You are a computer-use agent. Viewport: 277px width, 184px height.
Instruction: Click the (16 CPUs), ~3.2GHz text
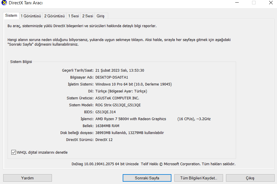194,119
